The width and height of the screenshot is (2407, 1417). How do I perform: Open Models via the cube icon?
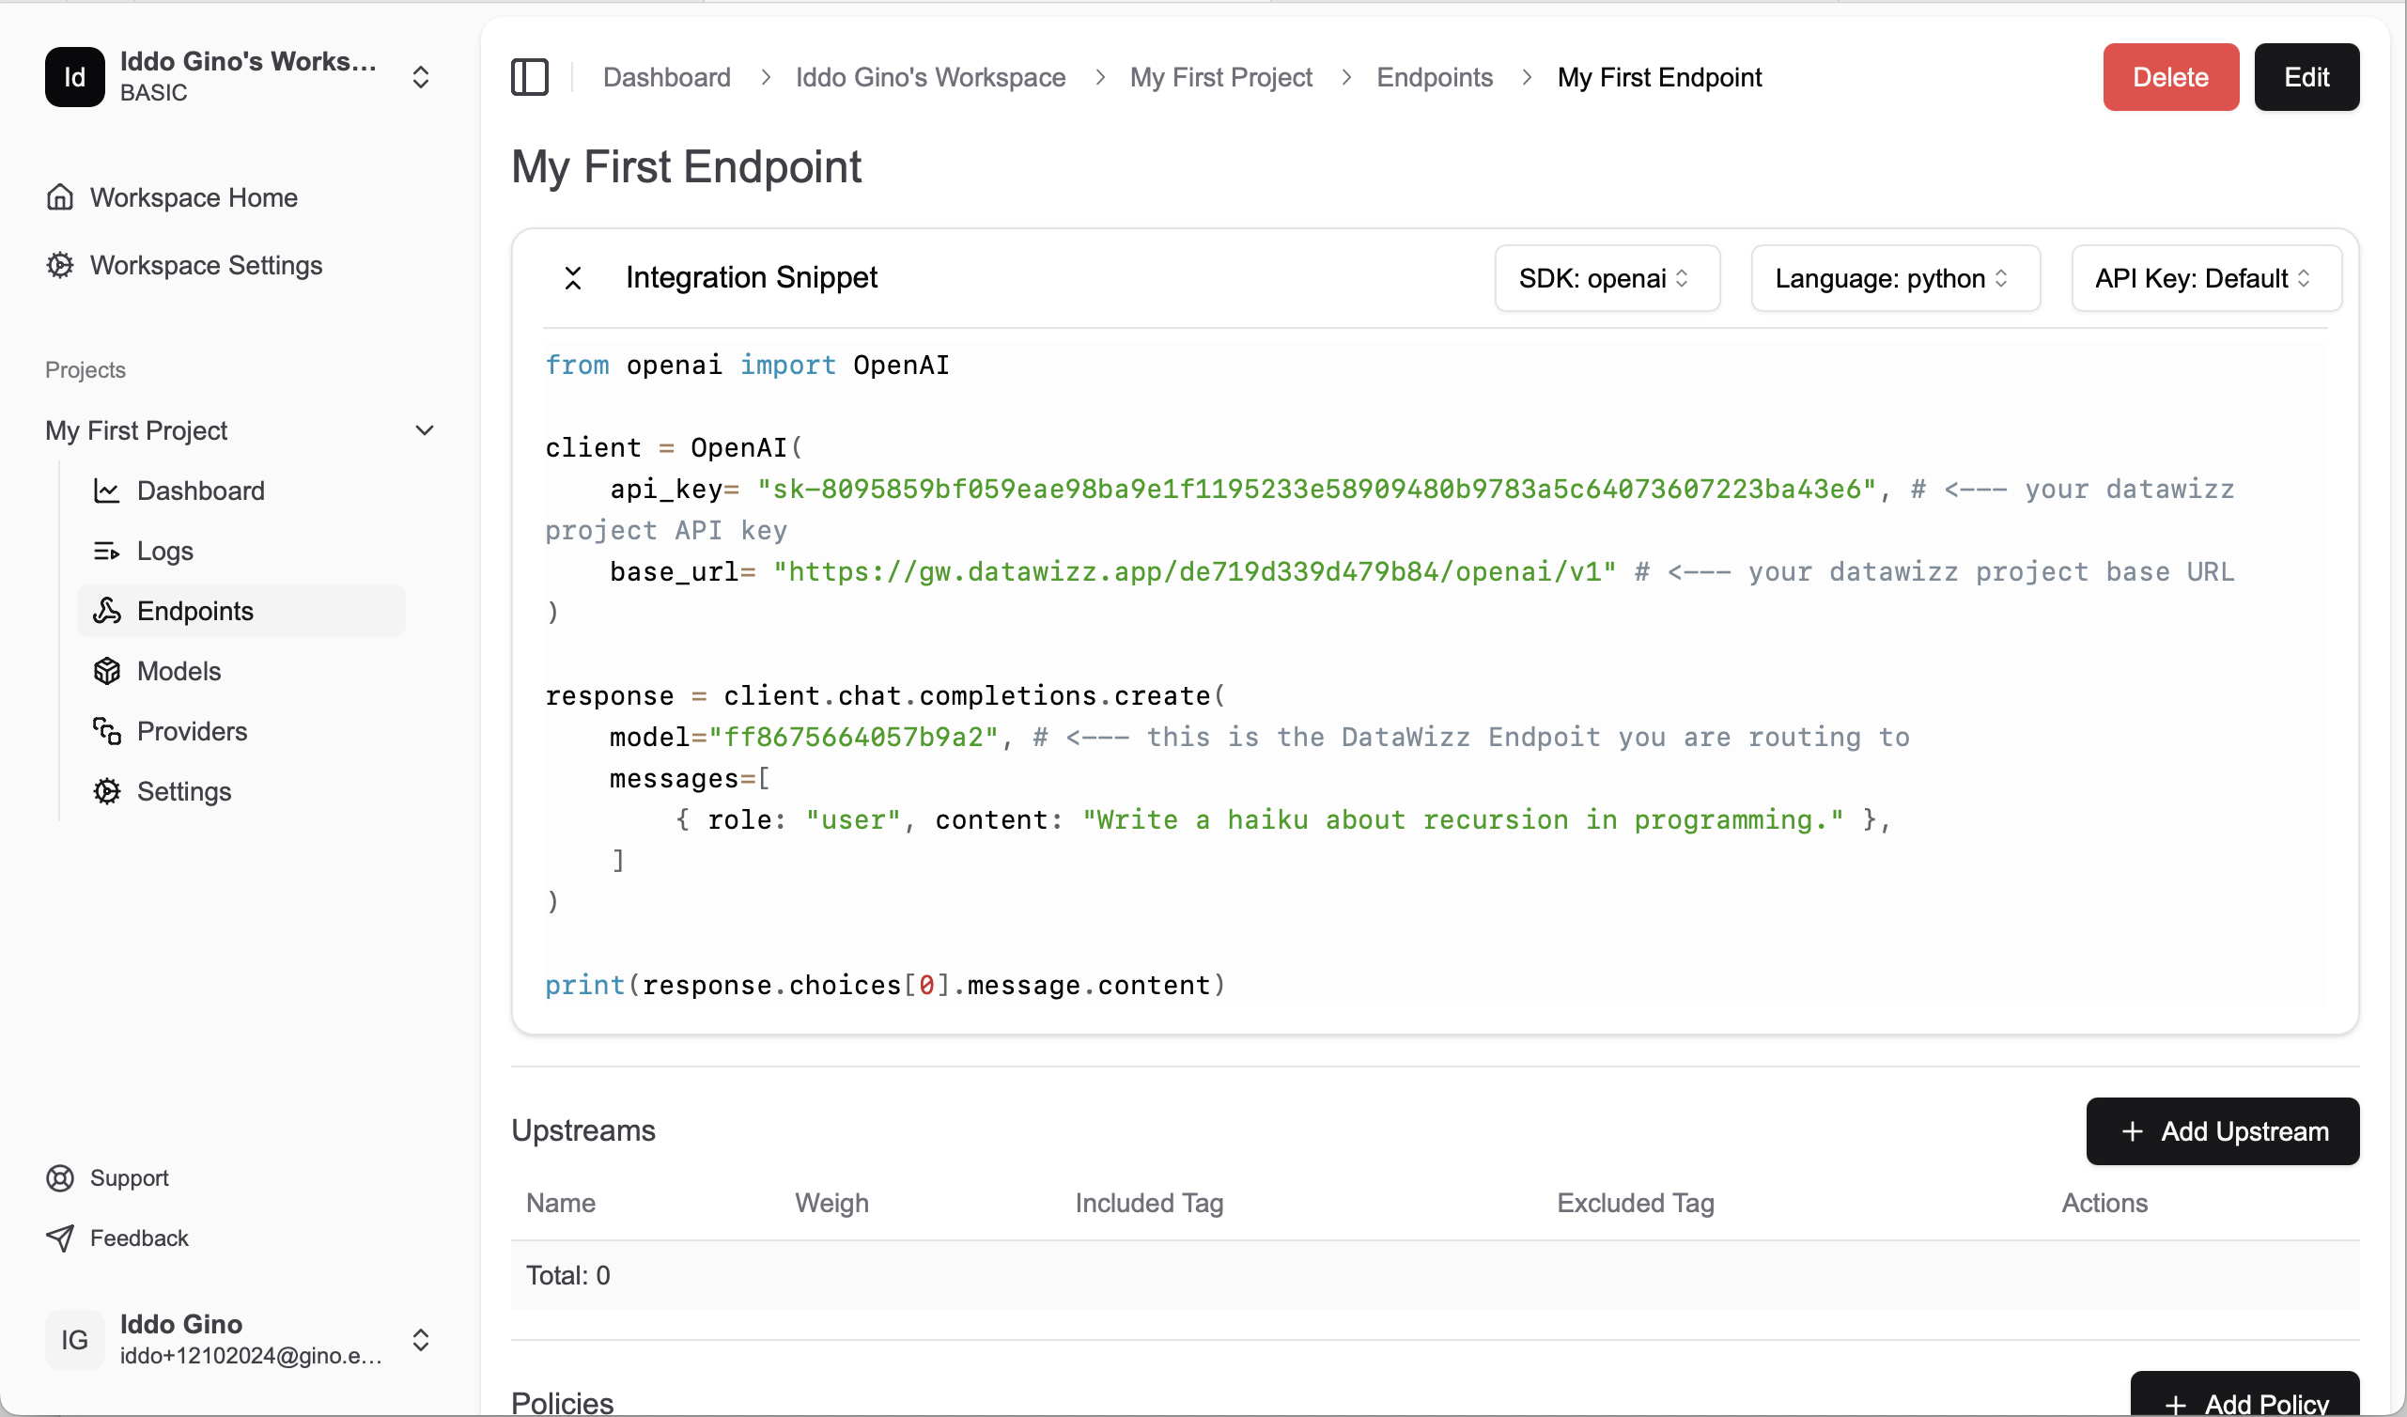[x=107, y=671]
